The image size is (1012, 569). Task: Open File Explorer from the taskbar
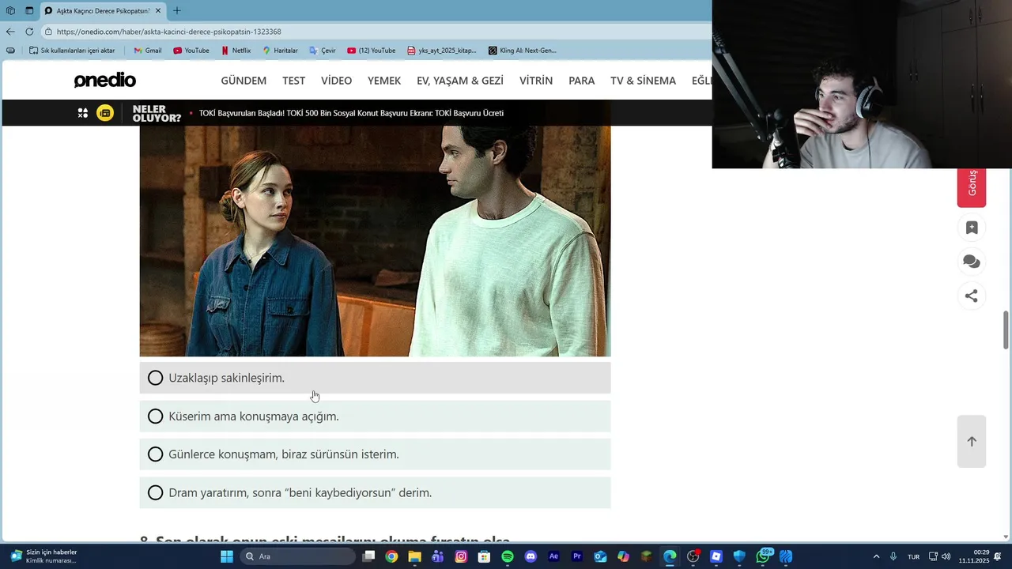pyautogui.click(x=414, y=556)
